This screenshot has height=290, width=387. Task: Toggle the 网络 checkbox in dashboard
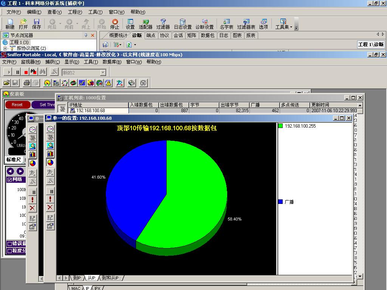[9, 180]
